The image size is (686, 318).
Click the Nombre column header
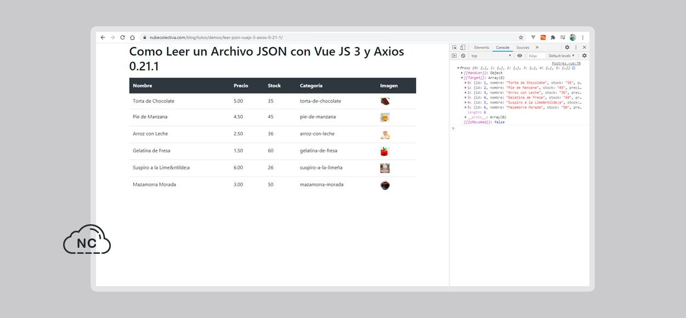click(143, 86)
